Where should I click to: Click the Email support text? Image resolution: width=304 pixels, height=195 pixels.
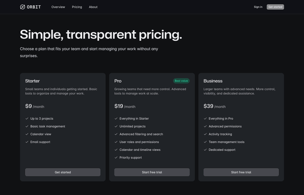click(40, 142)
